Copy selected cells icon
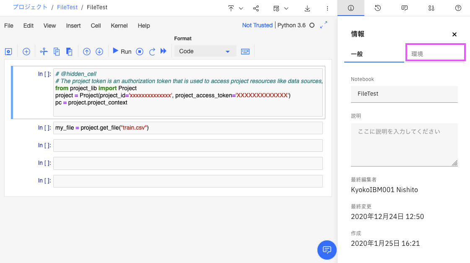This screenshot has width=470, height=263. point(57,52)
